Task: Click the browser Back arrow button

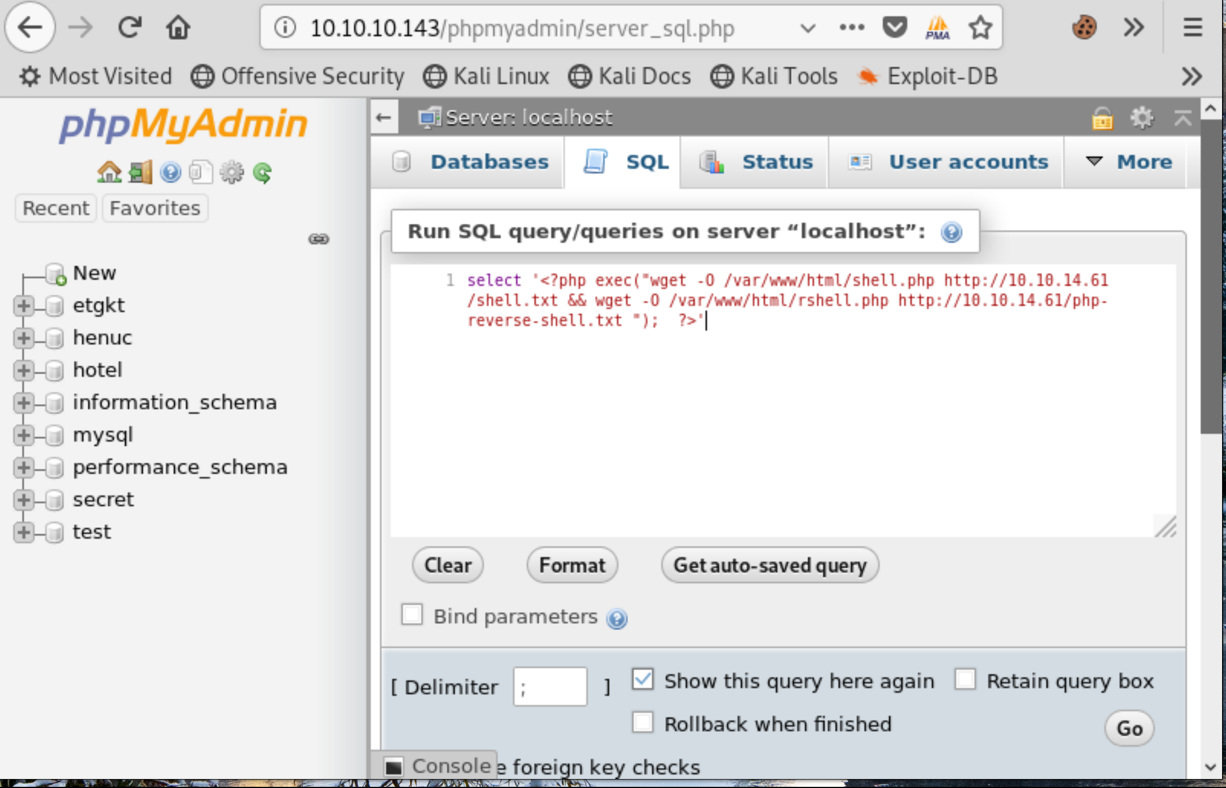Action: click(30, 27)
